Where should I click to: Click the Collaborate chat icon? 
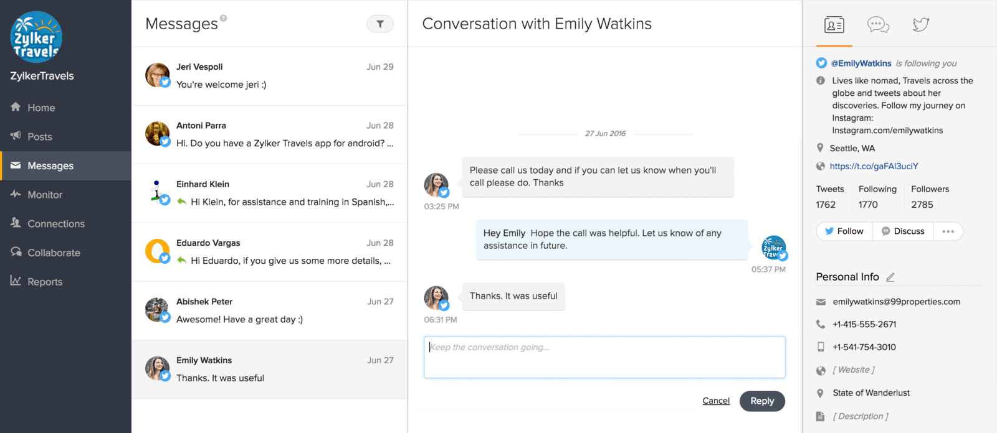click(x=16, y=252)
